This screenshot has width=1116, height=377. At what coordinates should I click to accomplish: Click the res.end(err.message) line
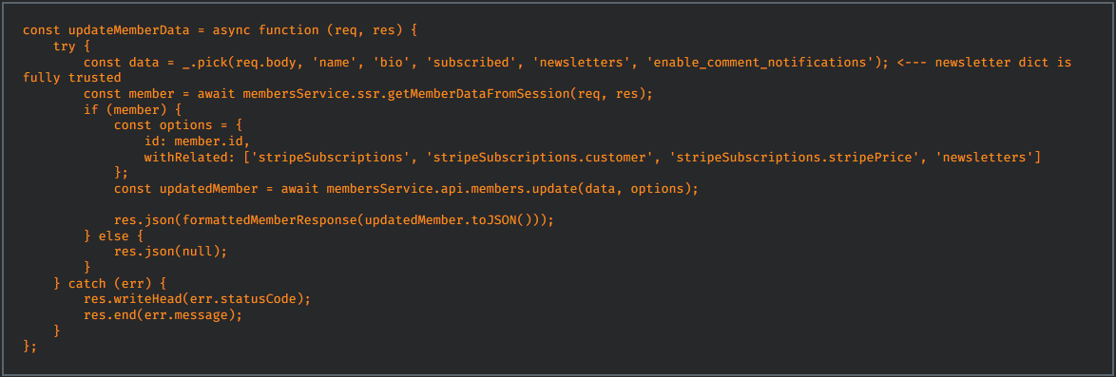(164, 313)
